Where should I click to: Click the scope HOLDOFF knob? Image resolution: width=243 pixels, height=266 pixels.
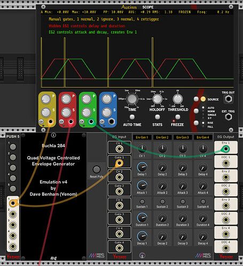(x=158, y=99)
